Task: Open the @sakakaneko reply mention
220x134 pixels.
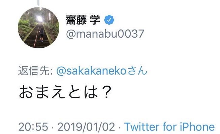Action: (x=92, y=71)
